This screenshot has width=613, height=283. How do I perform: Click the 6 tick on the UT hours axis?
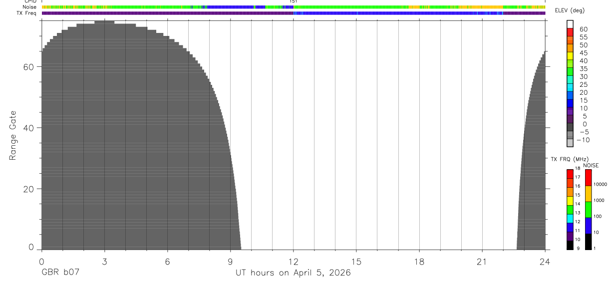point(167,262)
